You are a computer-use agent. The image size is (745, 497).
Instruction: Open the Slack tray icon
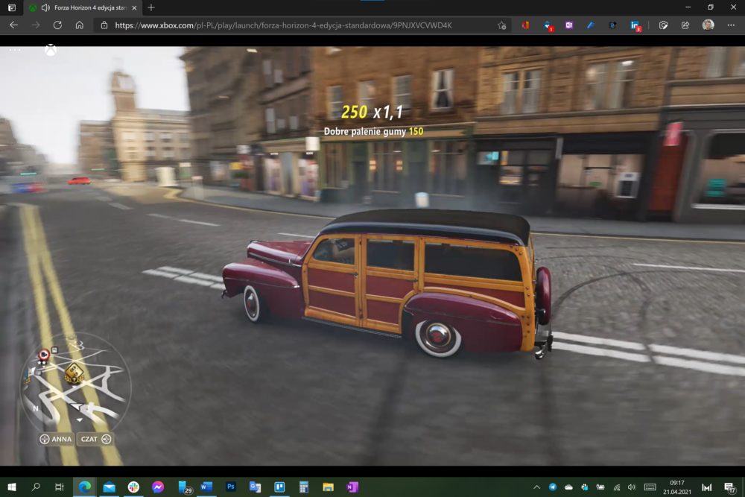[584, 487]
